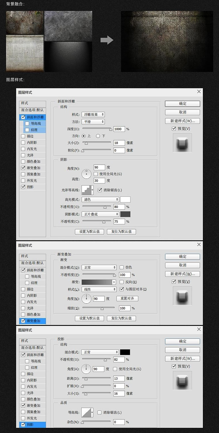Select the 下 direction radio button
The width and height of the screenshot is (219, 433).
coord(98,136)
